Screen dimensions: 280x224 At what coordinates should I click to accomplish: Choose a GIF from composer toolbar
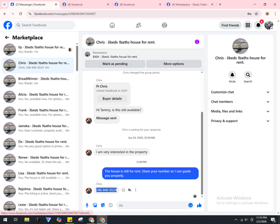[111, 206]
